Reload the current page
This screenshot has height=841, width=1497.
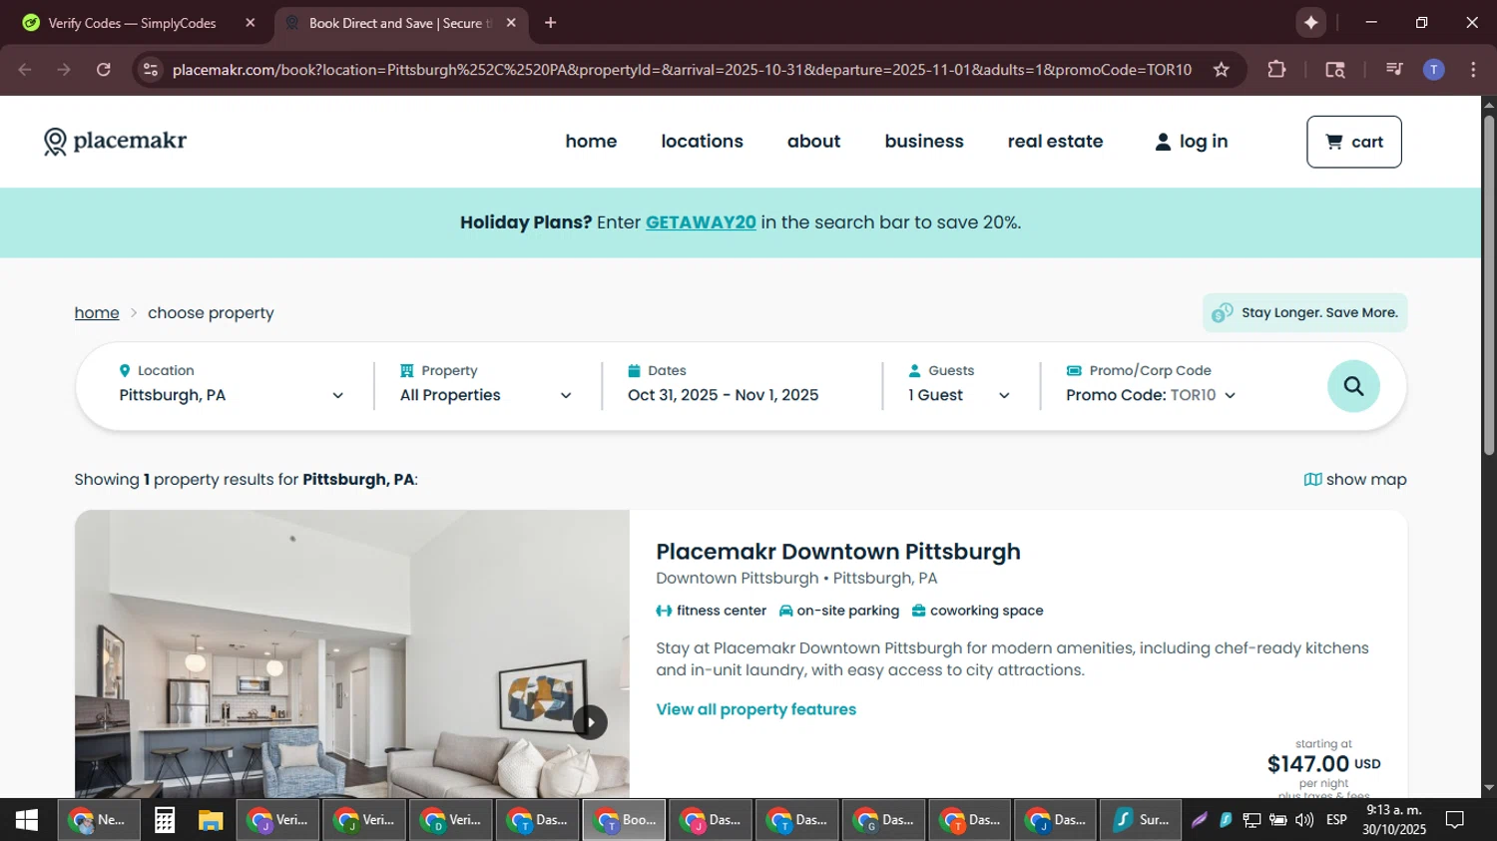click(x=103, y=69)
